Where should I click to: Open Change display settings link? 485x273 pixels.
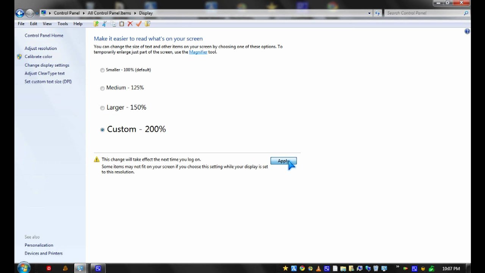47,65
